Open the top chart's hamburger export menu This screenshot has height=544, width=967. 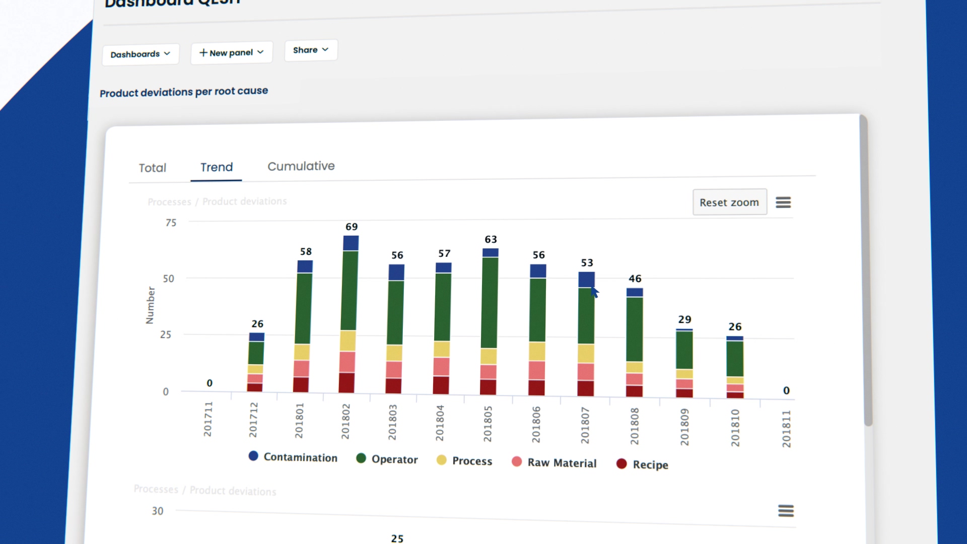tap(784, 202)
